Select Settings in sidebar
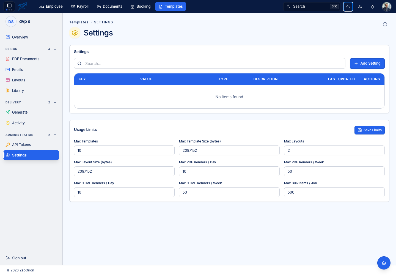Screen dimensions: 396x275 (31, 155)
